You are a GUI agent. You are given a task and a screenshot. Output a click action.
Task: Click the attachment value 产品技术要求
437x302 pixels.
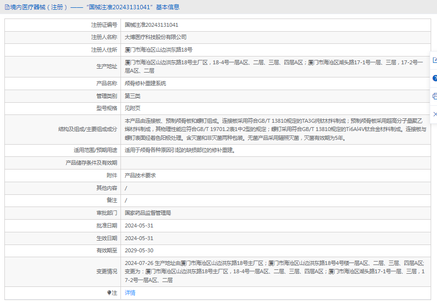(x=140, y=176)
